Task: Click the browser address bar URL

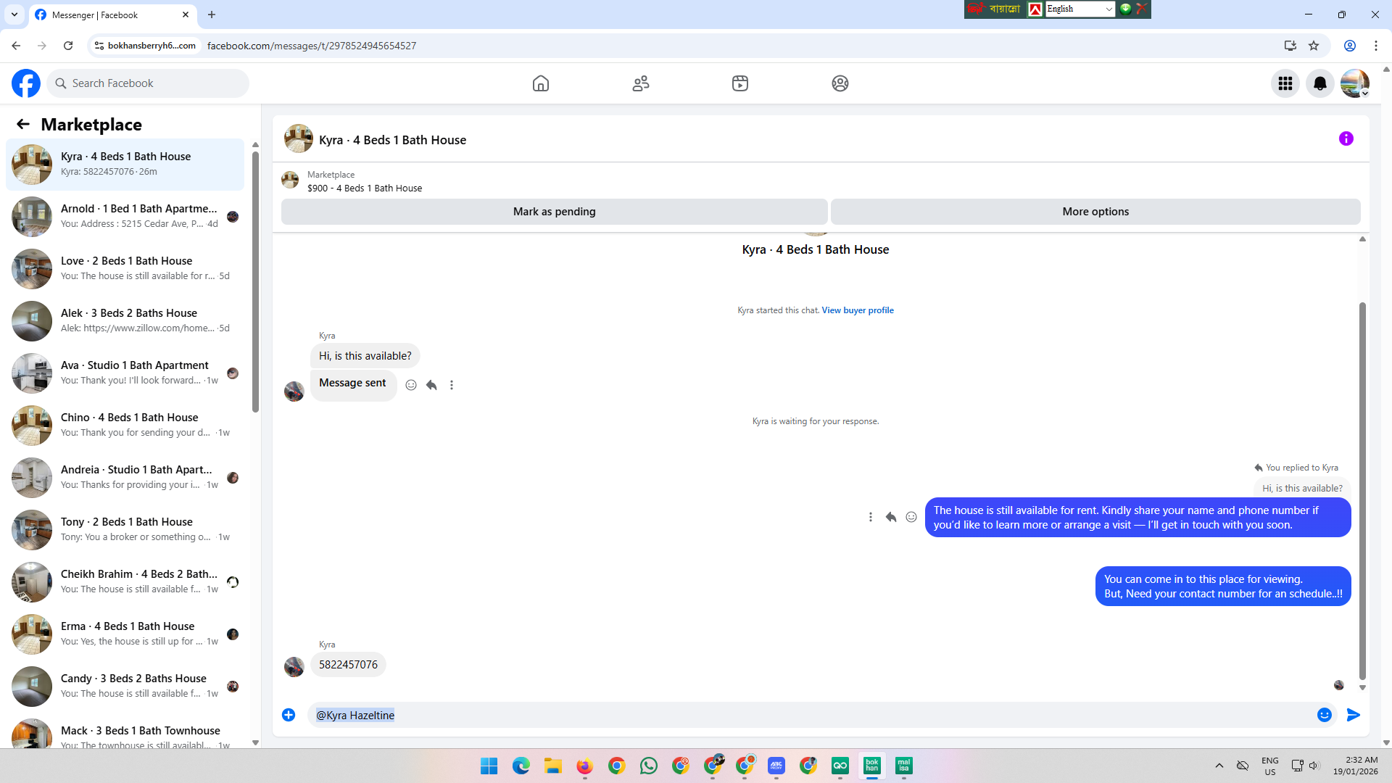Action: pos(312,46)
